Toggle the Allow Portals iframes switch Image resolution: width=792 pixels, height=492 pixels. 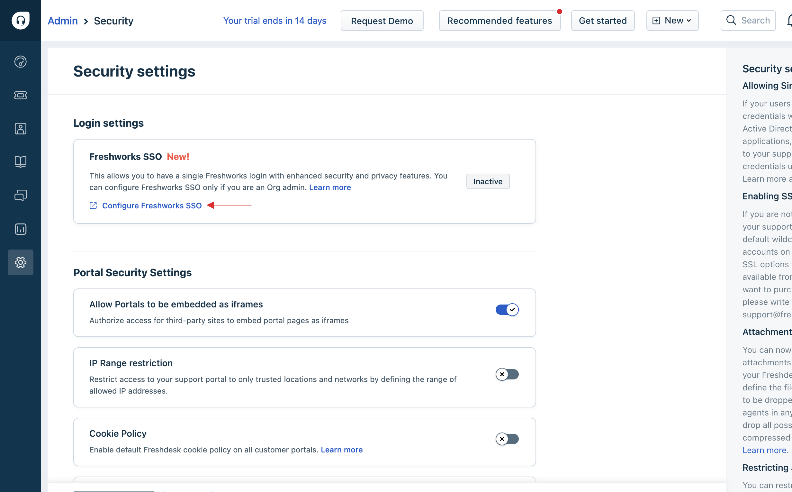(507, 309)
